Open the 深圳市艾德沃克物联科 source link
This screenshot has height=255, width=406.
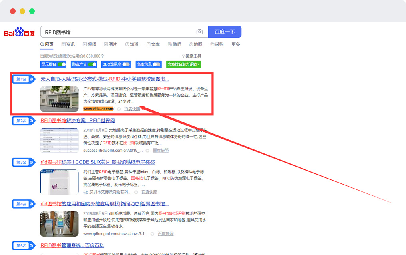tap(107, 192)
